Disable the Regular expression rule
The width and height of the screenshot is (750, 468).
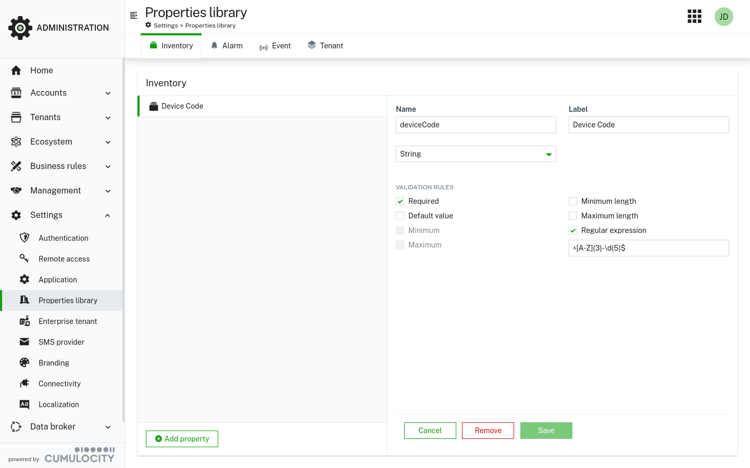click(573, 230)
